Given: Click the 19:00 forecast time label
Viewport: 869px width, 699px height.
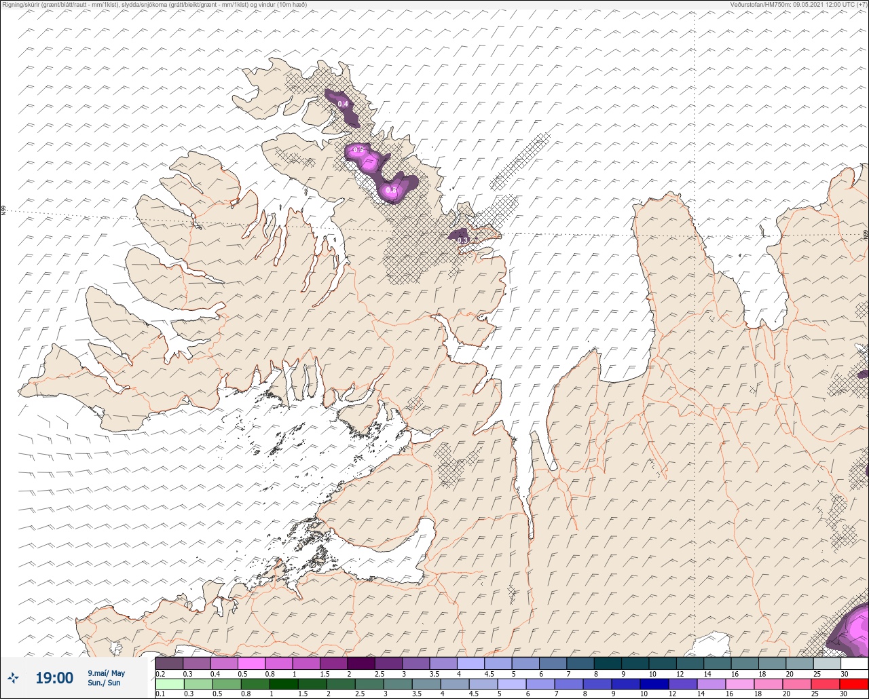Looking at the screenshot, I should [x=54, y=678].
